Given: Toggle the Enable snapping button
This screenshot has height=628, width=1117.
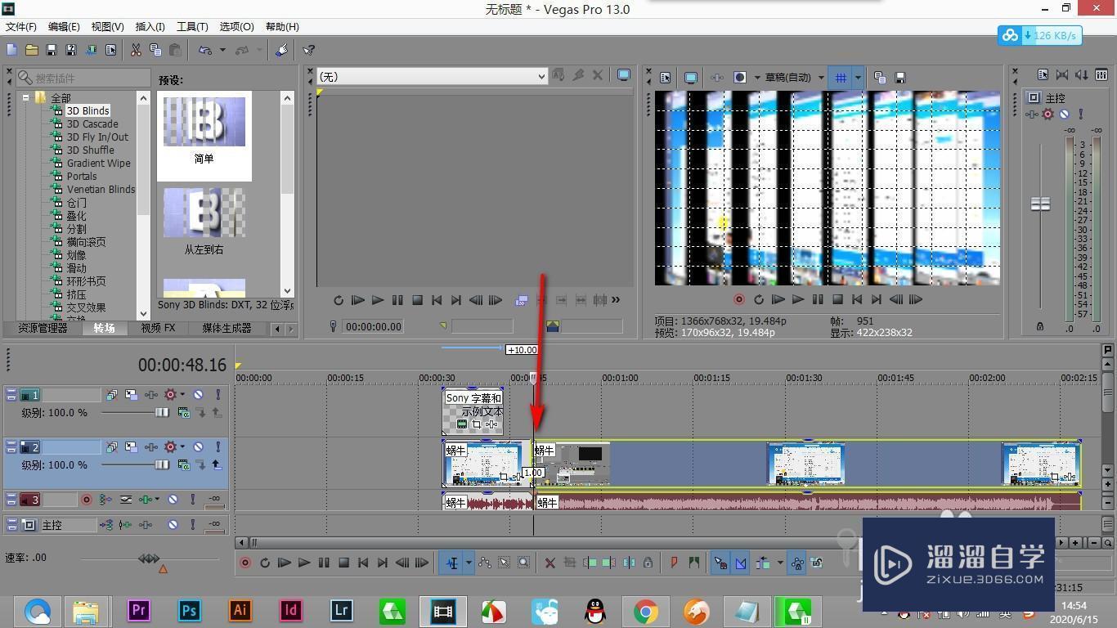Looking at the screenshot, I should pyautogui.click(x=720, y=563).
